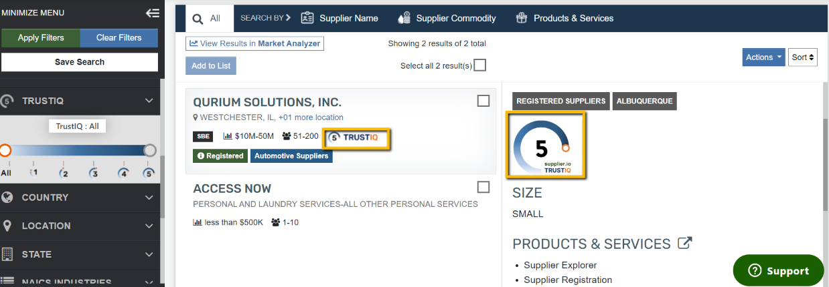Open Products & Services external link icon
Viewport: 829px width, 287px height.
tap(684, 243)
